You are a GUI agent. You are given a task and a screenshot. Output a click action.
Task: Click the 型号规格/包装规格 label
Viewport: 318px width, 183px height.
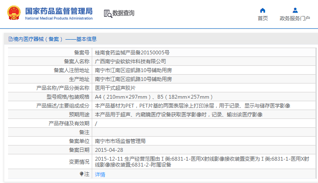[68, 97]
